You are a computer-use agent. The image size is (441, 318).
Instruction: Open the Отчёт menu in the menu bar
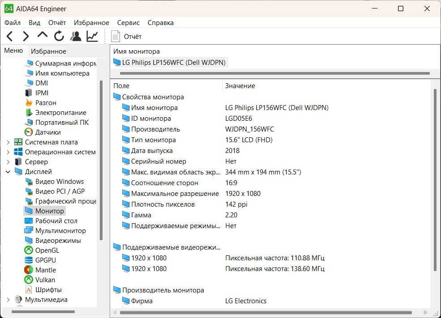click(x=57, y=23)
